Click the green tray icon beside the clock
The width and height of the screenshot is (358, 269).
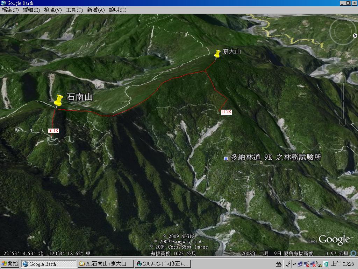click(x=326, y=264)
